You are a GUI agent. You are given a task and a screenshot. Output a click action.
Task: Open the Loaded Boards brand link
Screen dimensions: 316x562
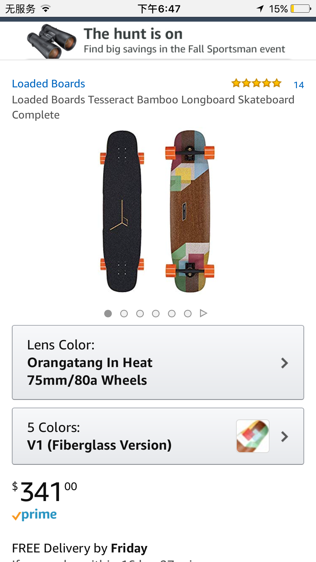(48, 84)
